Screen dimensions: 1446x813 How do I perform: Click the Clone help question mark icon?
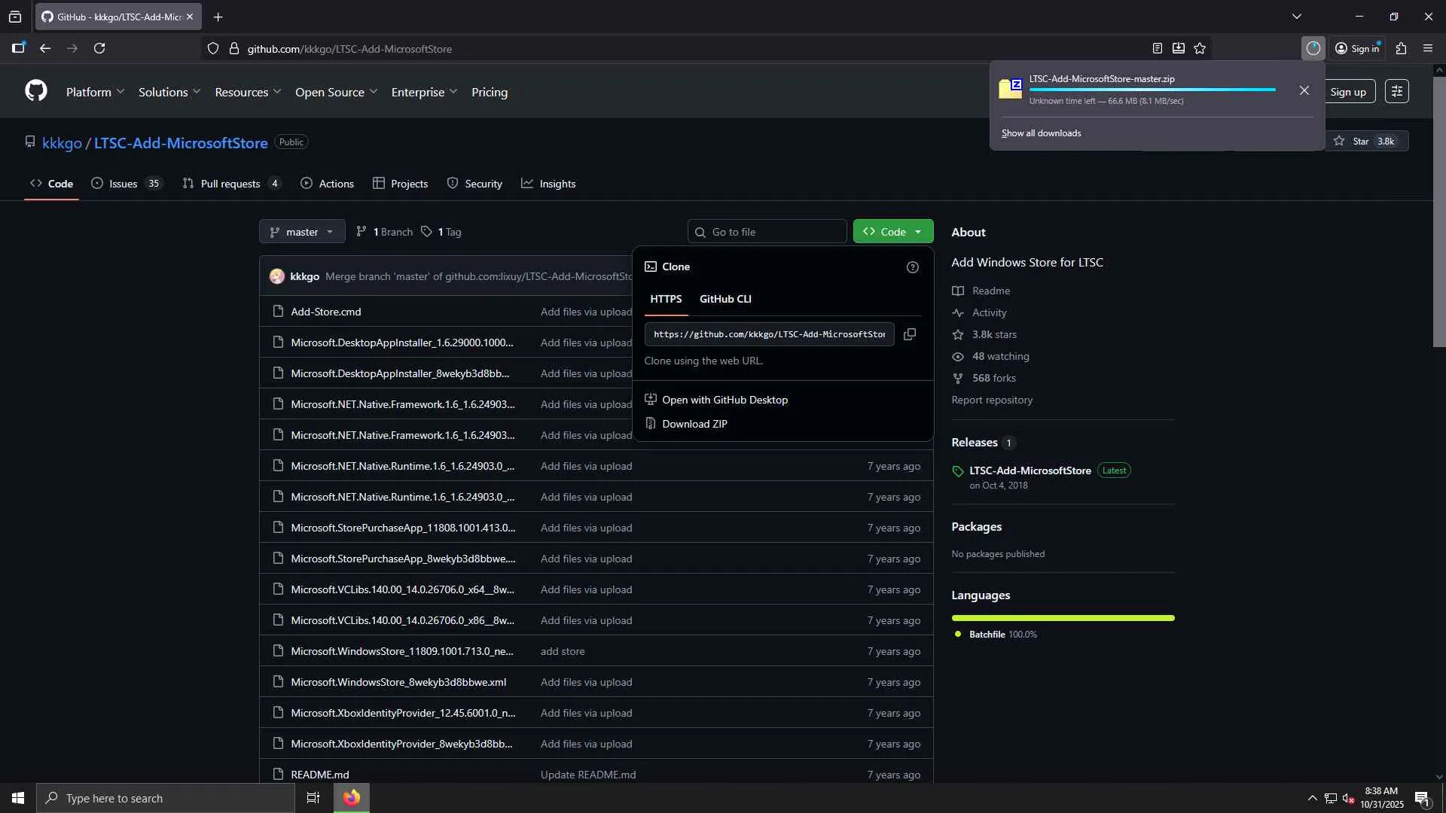click(x=912, y=267)
